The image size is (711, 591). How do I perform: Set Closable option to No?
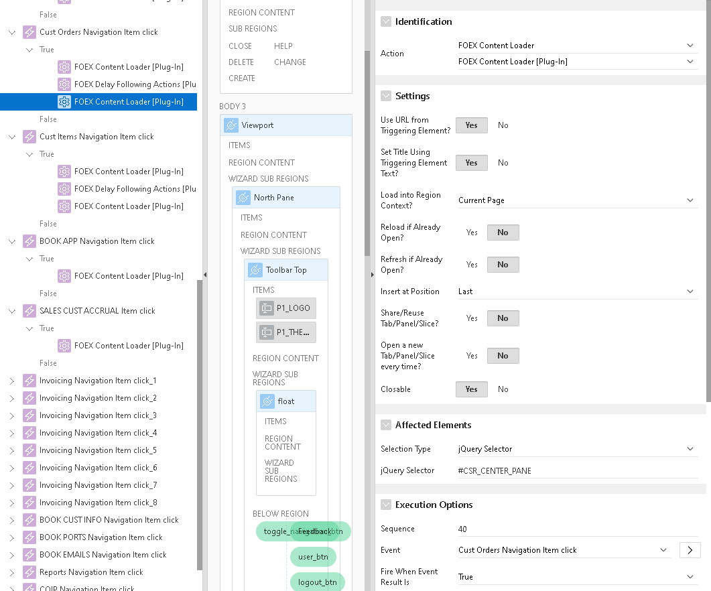503,389
